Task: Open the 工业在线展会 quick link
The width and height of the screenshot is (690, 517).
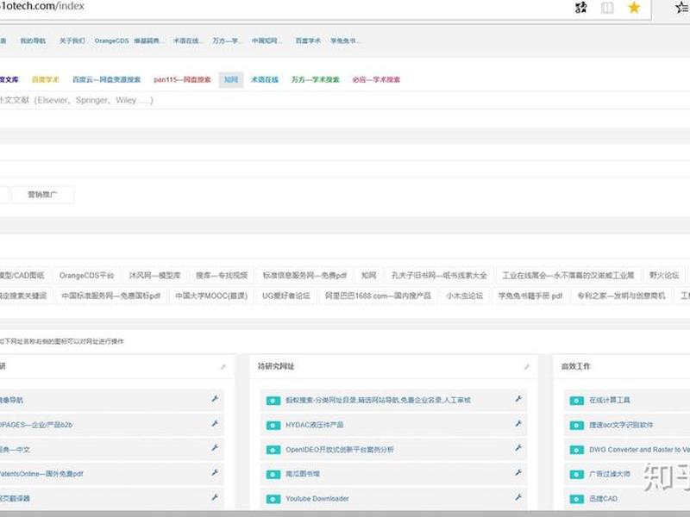Action: click(x=568, y=276)
